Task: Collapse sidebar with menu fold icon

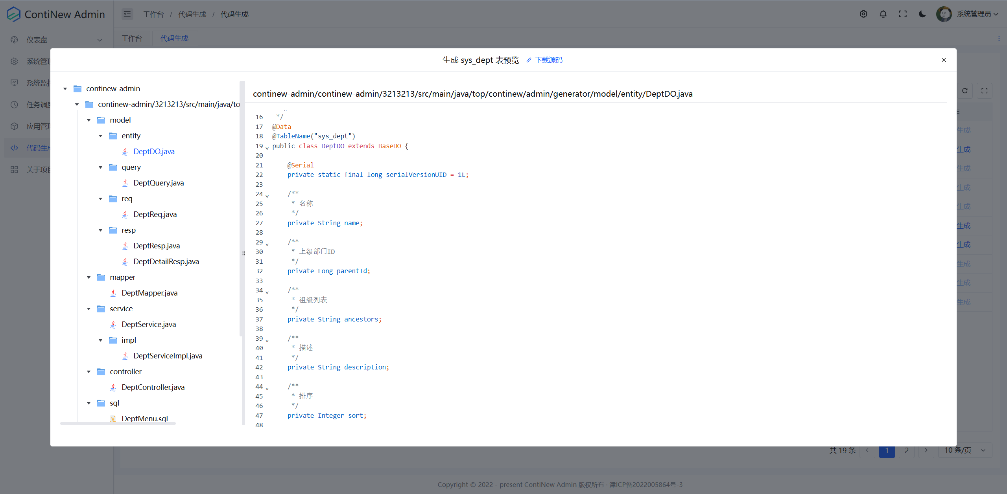Action: (127, 14)
